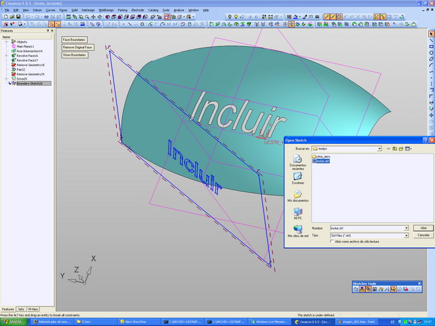Open Mis sitios de red location

click(298, 230)
